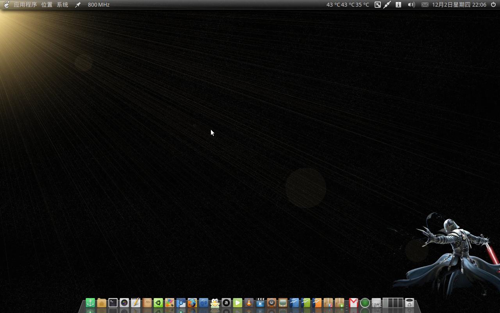The height and width of the screenshot is (313, 500).
Task: Click the temperature sensors readout in panel
Action: click(348, 5)
